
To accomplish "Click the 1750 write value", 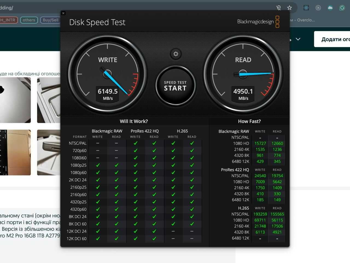I will tap(260, 188).
